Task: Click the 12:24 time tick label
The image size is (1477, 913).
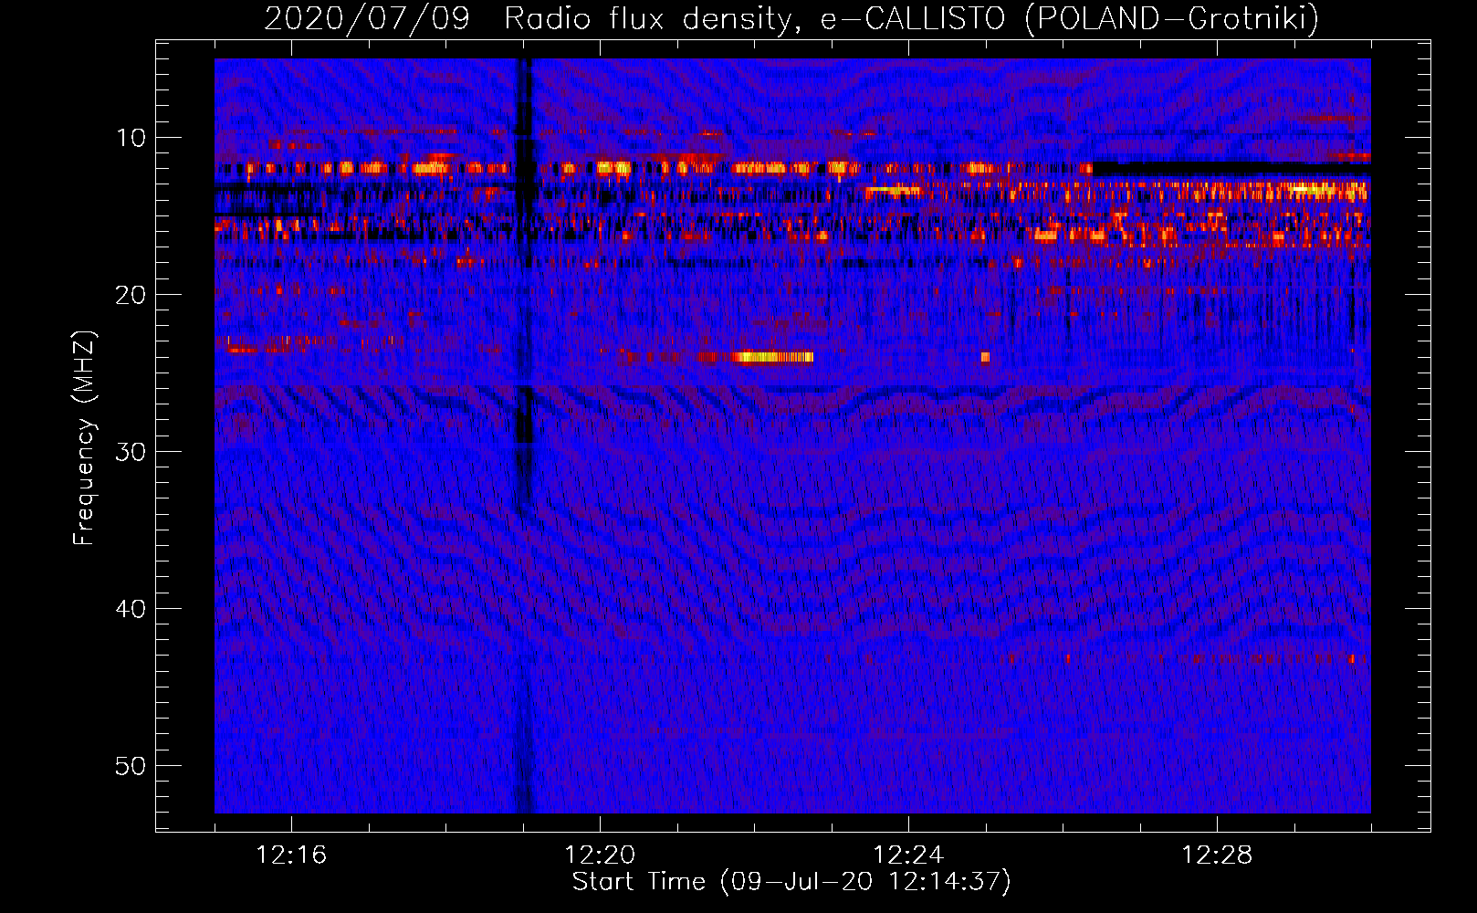Action: pos(908,855)
